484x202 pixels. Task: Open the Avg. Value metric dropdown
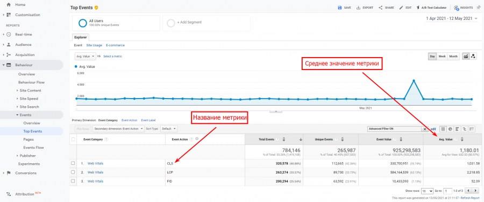point(85,57)
